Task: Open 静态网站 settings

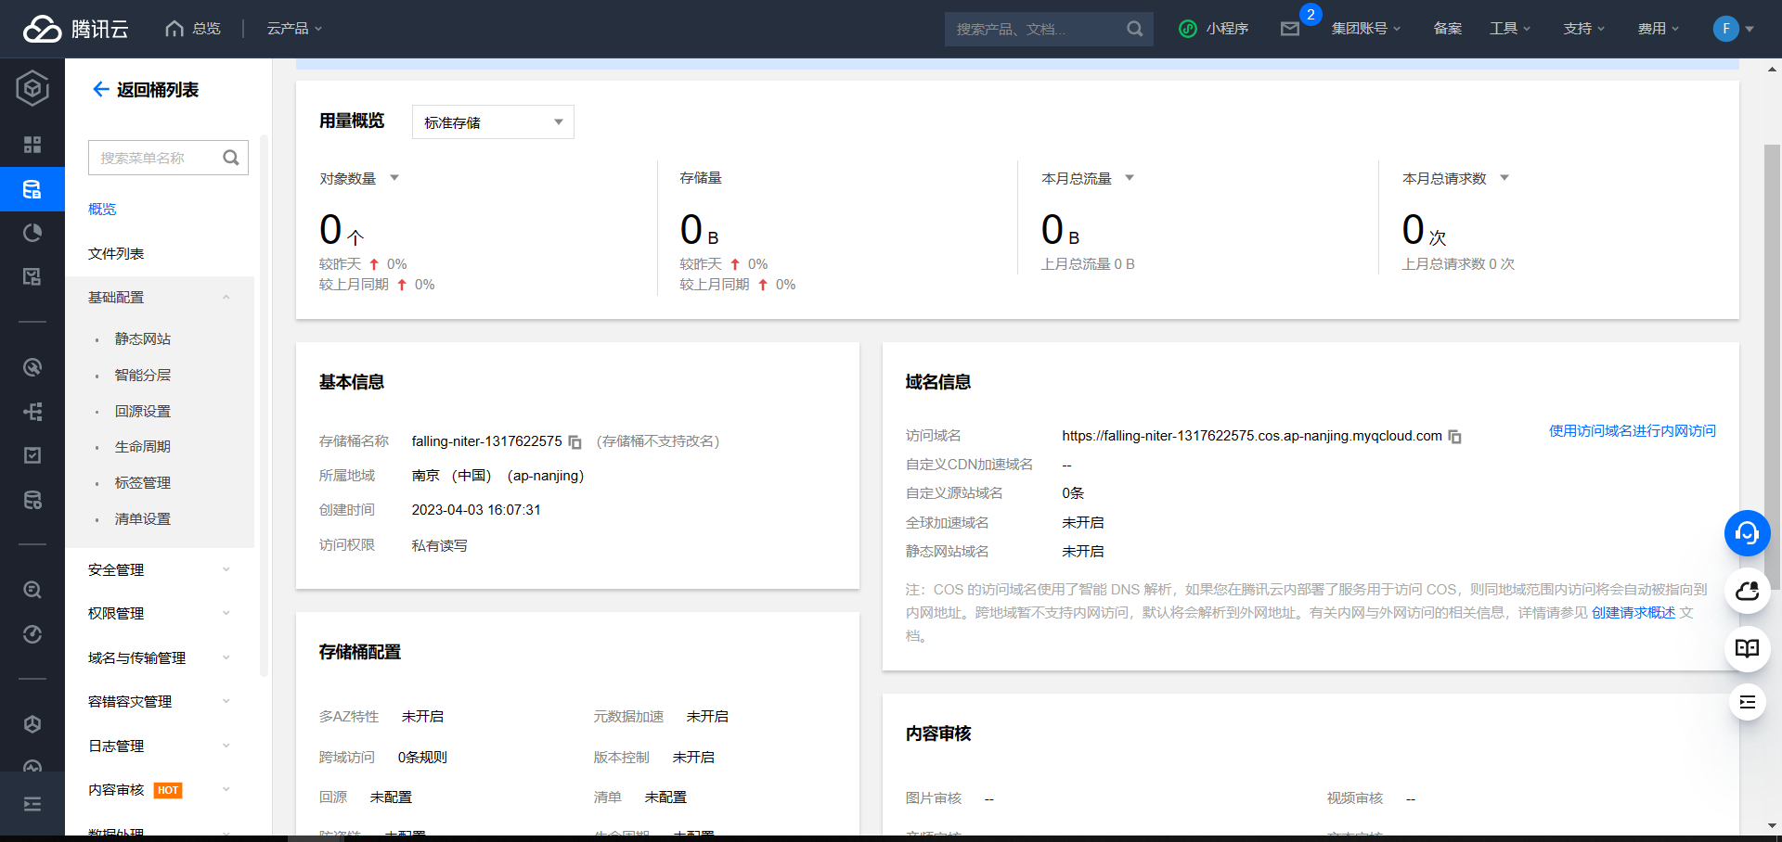Action: point(143,339)
